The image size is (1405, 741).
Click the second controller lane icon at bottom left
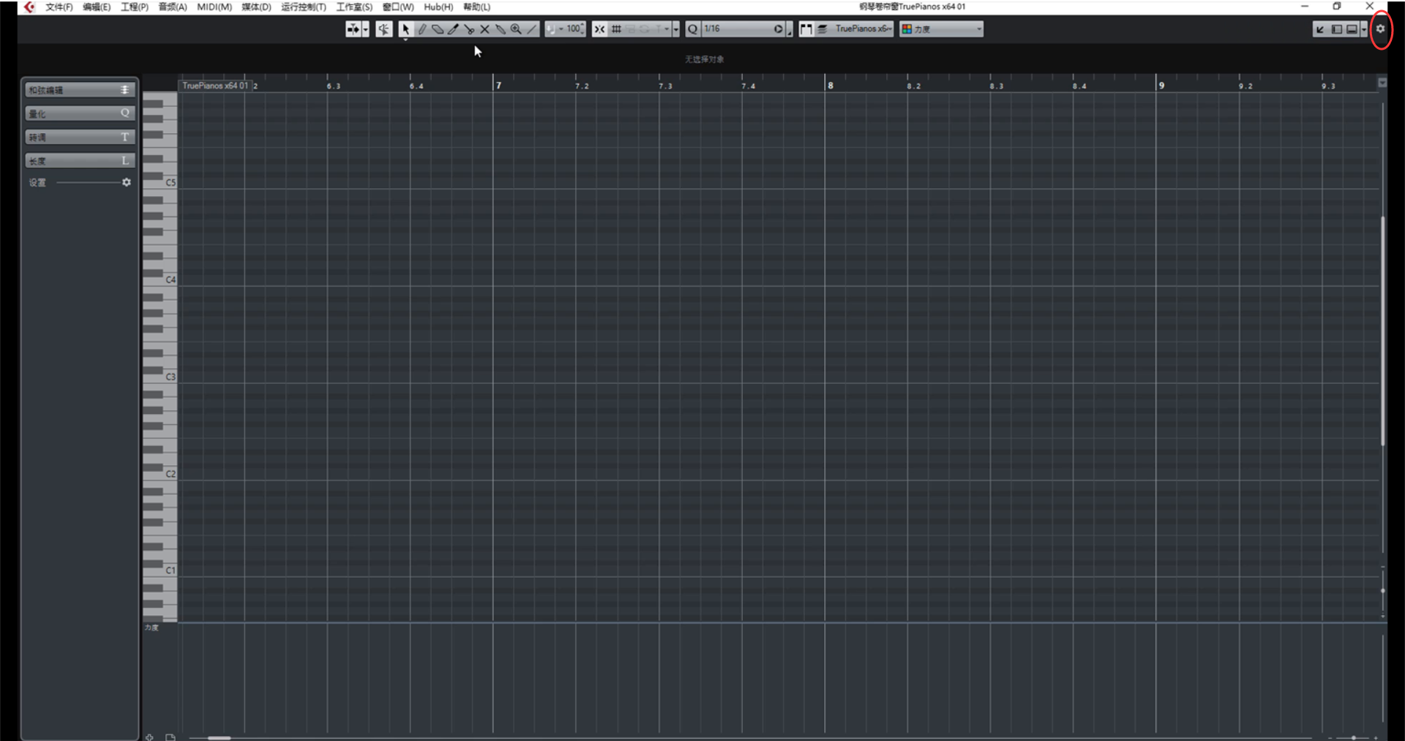[x=170, y=737]
